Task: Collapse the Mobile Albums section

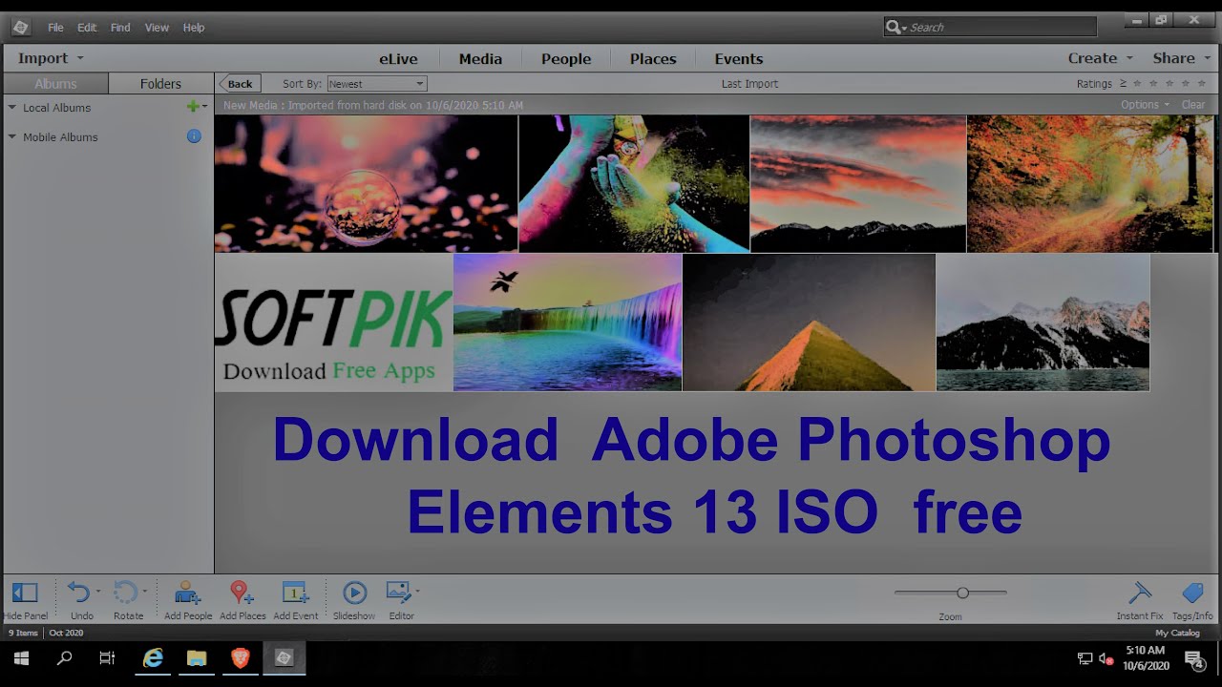Action: [x=12, y=137]
